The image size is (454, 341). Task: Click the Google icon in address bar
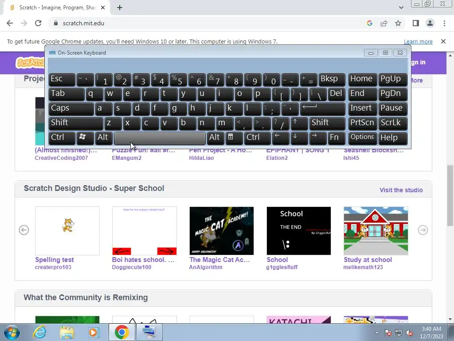pos(369,23)
